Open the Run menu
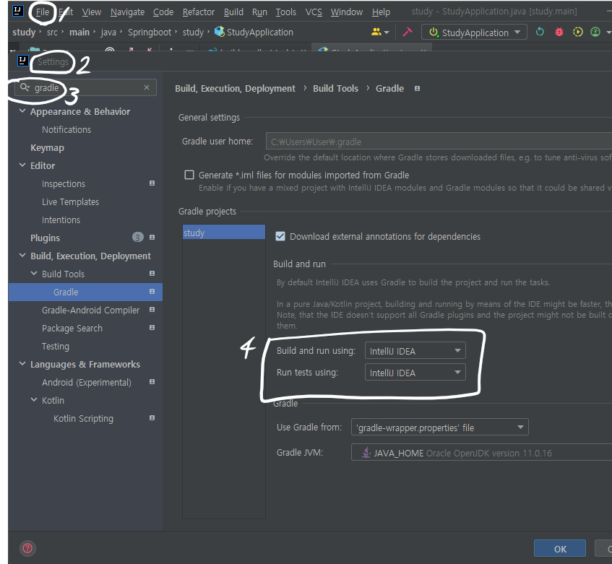Viewport: 612px width, 564px height. 259,12
